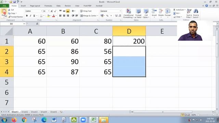Viewport: 219px width, 123px height.
Task: Click the Windows Start button
Action: [4, 120]
